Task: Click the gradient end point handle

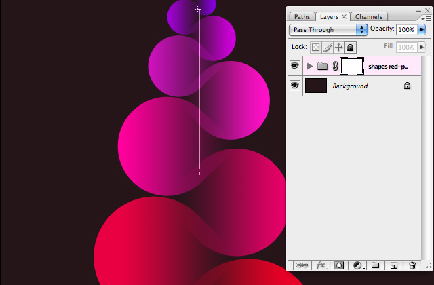Action: (199, 172)
